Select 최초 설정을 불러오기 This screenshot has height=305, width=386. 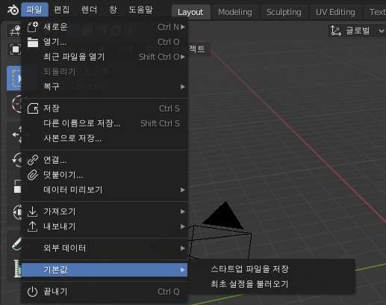point(272,284)
